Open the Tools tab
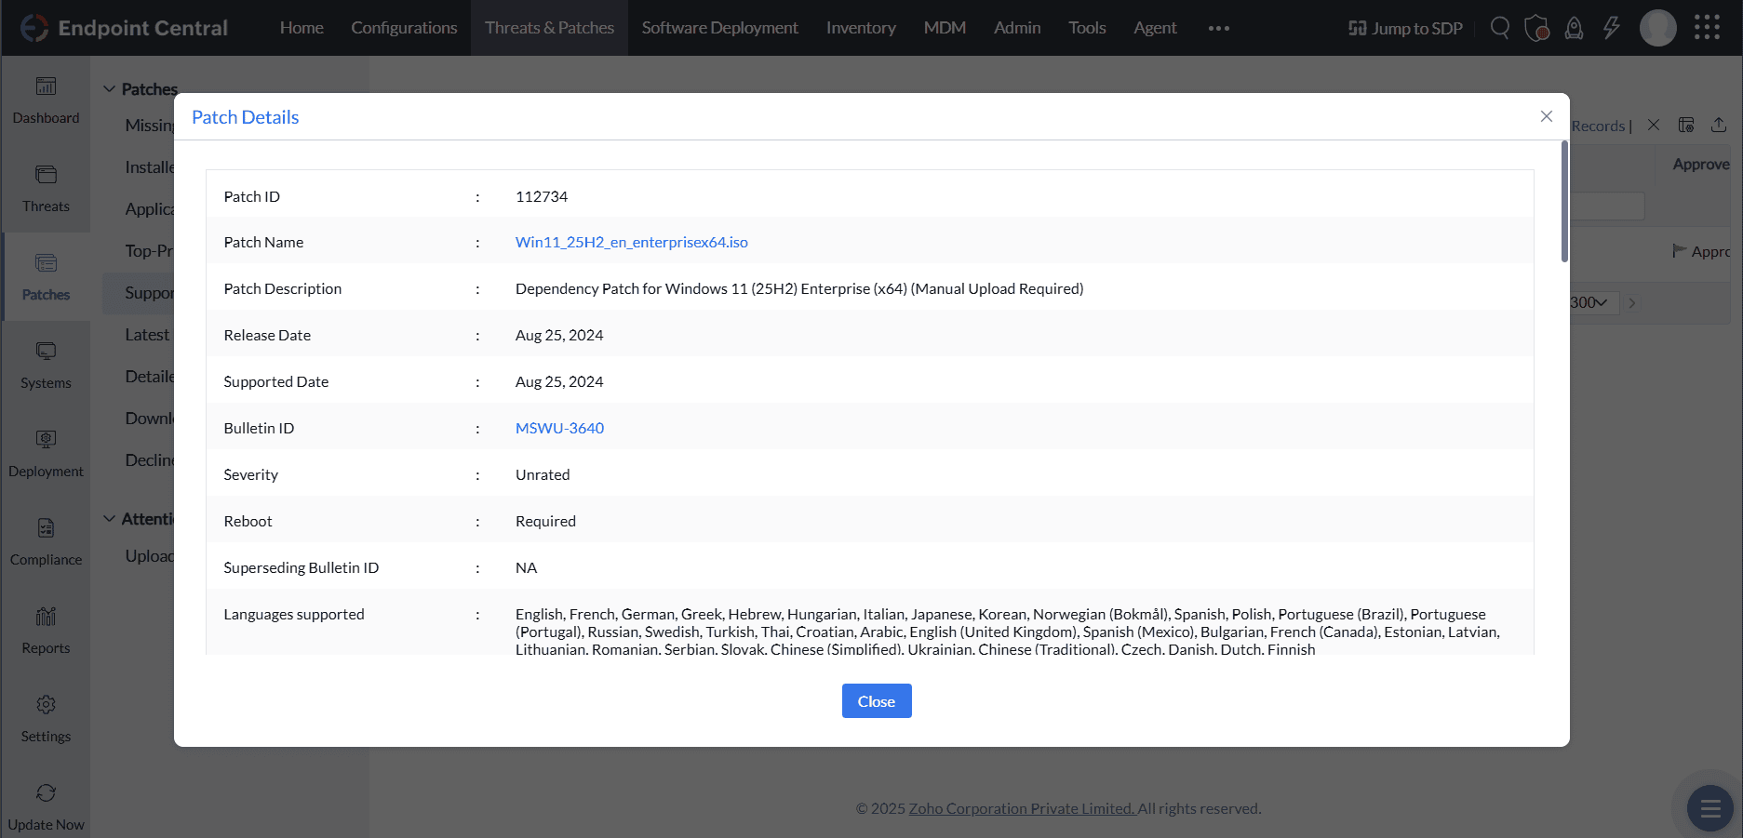 [1087, 28]
